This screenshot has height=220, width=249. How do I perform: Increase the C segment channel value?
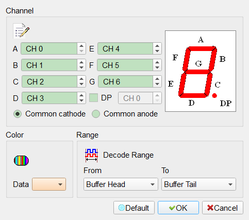coord(81,79)
